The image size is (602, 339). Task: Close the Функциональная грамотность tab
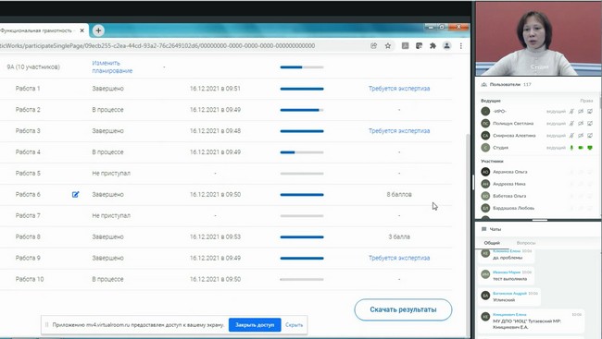point(82,30)
